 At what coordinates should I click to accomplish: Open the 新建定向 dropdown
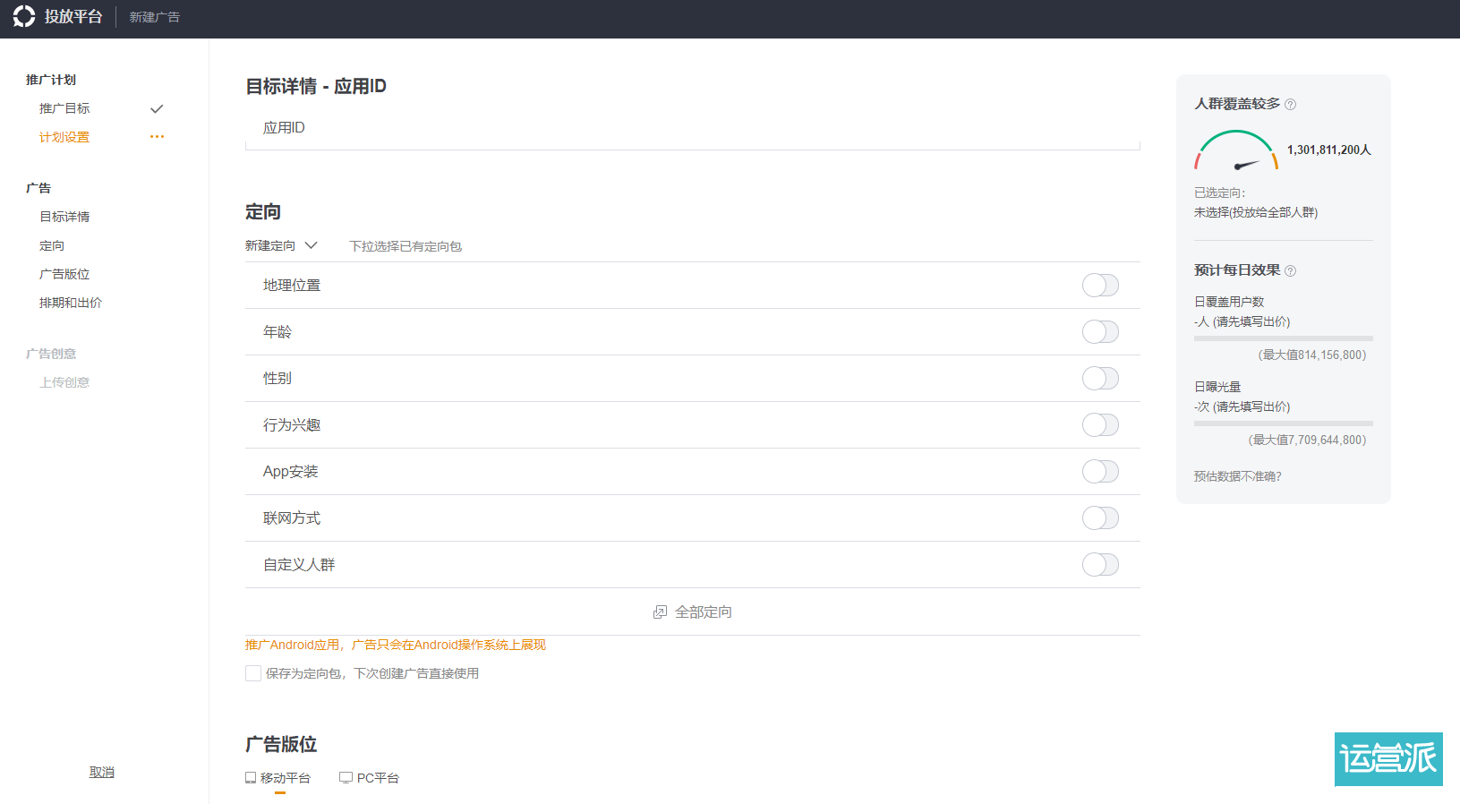coord(281,245)
